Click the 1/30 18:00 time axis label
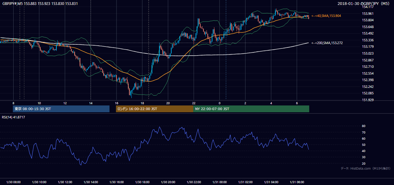This screenshot has width=394, height=185. click(142, 182)
